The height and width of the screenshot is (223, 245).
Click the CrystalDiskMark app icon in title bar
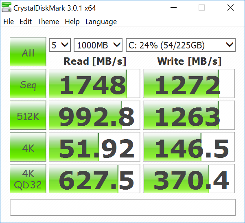point(7,7)
